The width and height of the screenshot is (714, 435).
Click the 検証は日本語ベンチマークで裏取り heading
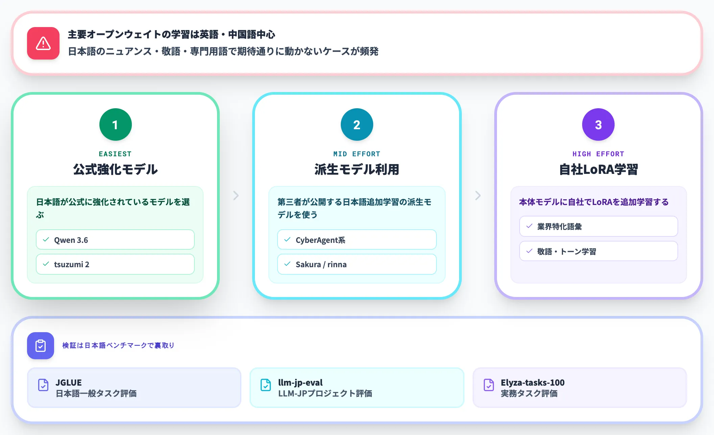point(118,345)
